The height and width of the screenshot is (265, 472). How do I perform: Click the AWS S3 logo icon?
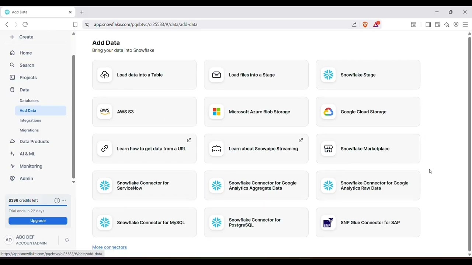[x=105, y=112]
